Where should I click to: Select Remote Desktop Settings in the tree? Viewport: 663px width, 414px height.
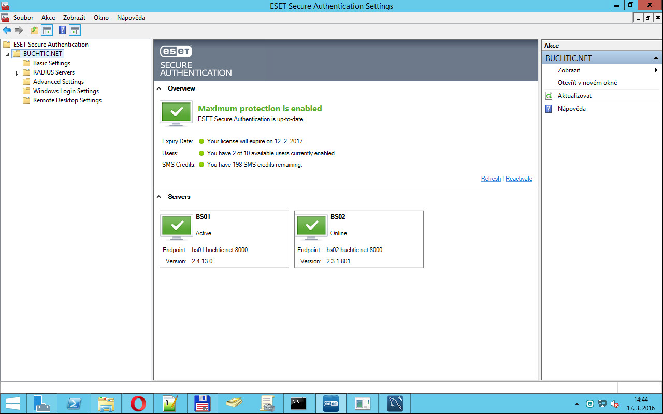pos(67,100)
